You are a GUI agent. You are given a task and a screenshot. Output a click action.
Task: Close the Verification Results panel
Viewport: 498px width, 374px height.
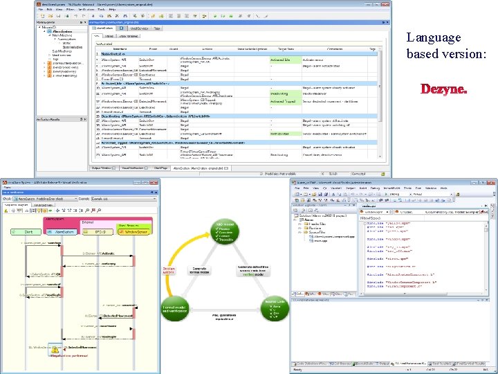[85, 120]
